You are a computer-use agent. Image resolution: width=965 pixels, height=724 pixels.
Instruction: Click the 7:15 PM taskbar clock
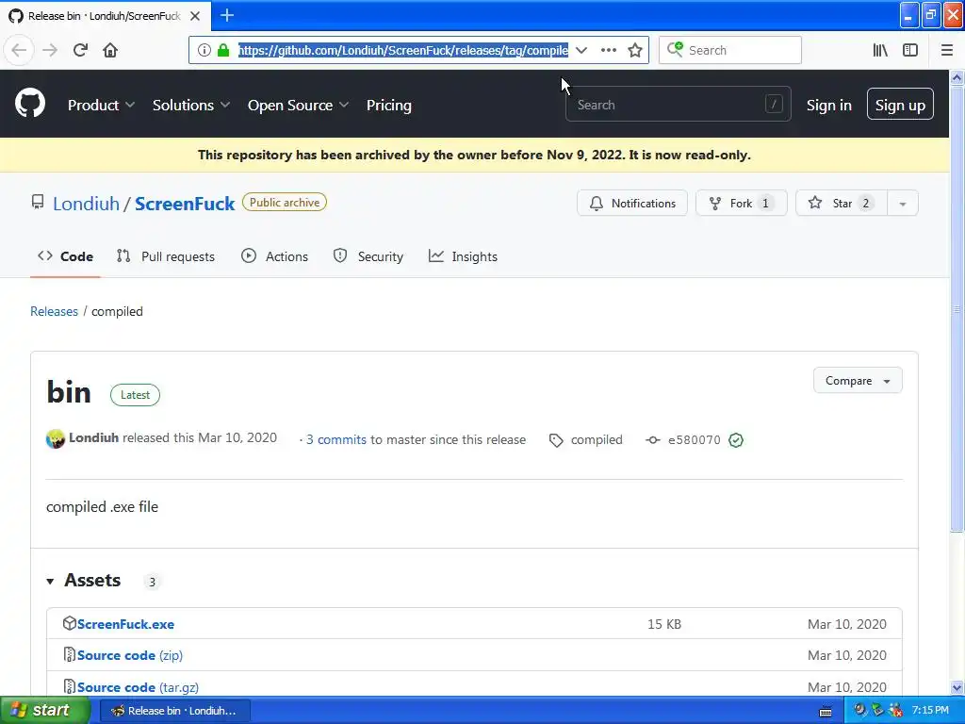[x=930, y=710]
